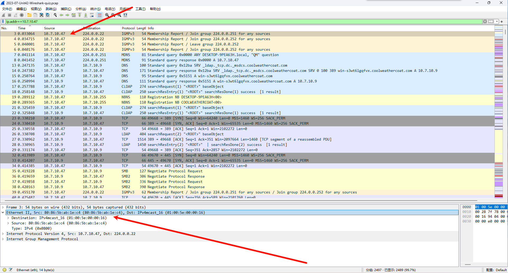Viewport: 508px width, 273px height.
Task: Open a capture file using the folder icon
Action: tap(29, 15)
